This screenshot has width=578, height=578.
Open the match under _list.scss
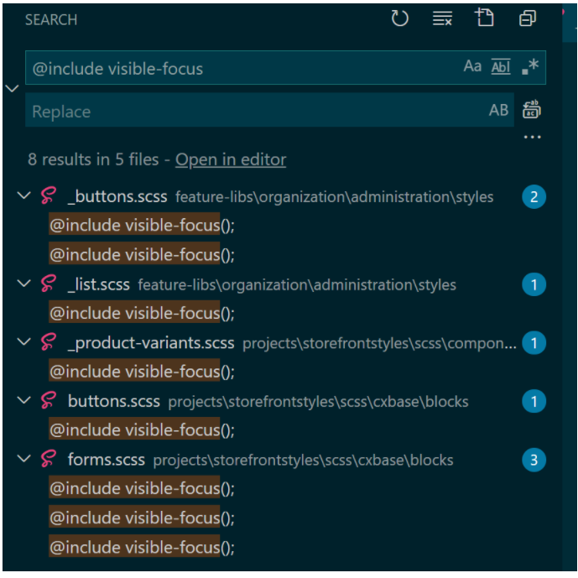coord(142,313)
